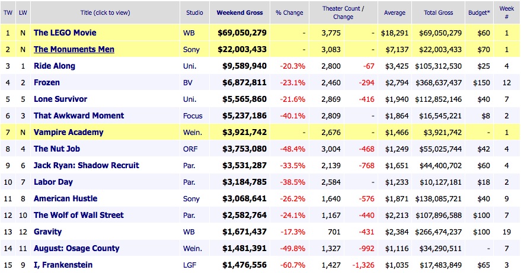Select the Gravity movie link
This screenshot has width=521, height=273.
(x=47, y=232)
